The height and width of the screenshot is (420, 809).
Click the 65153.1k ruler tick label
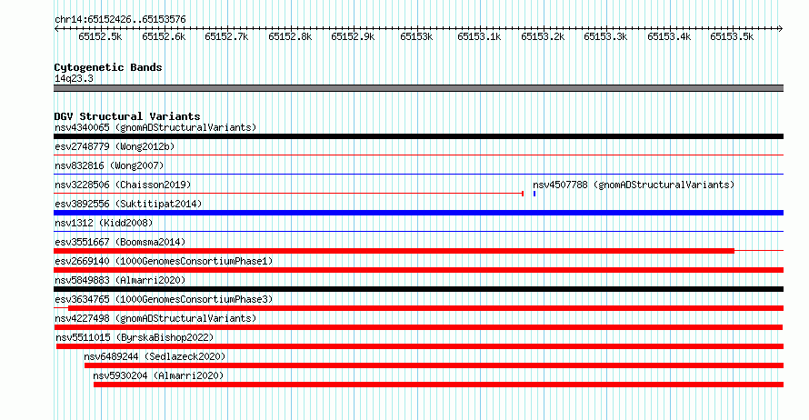(479, 37)
